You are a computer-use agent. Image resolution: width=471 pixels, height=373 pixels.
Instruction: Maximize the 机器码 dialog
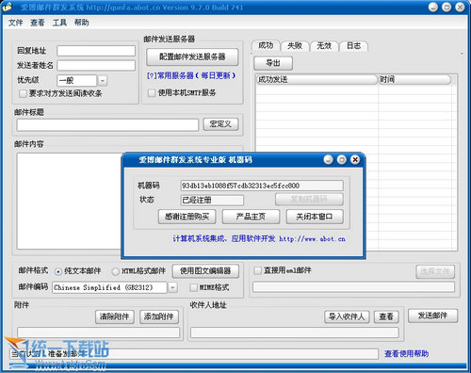coord(342,160)
